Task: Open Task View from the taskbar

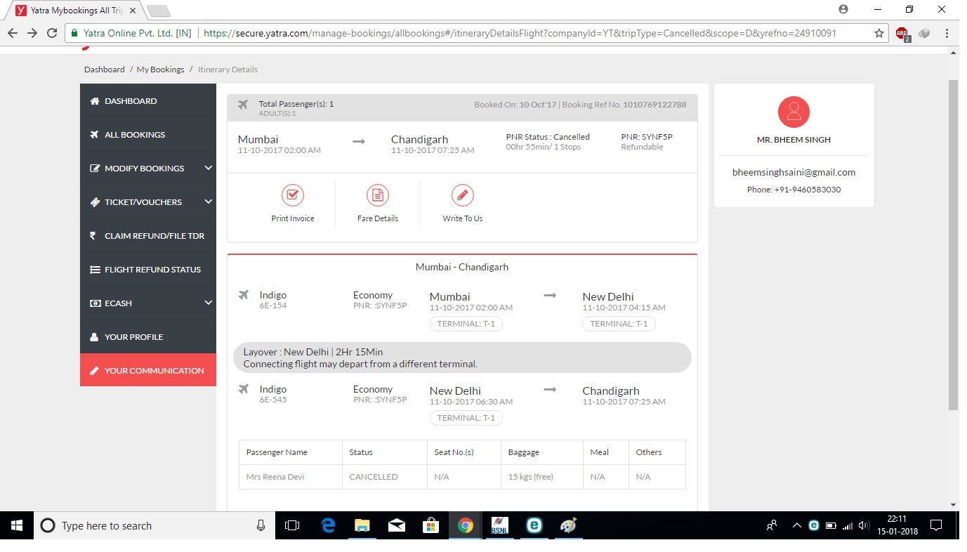Action: coord(292,525)
